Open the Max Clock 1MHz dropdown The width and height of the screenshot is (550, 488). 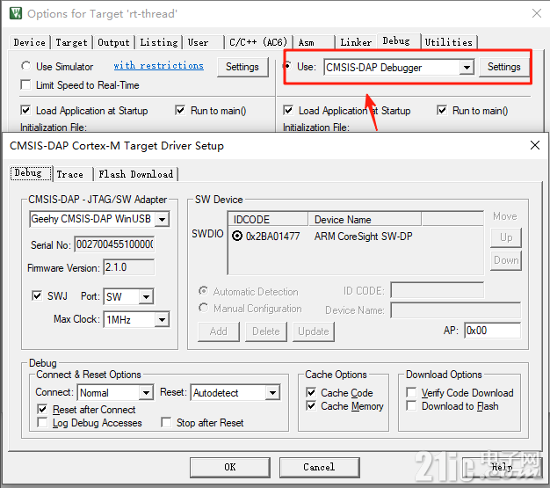click(x=162, y=320)
